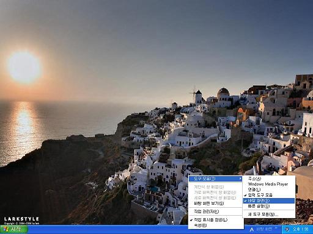Expand the 도구 모음(T) submenu
This screenshot has height=234, width=313.
pyautogui.click(x=215, y=179)
